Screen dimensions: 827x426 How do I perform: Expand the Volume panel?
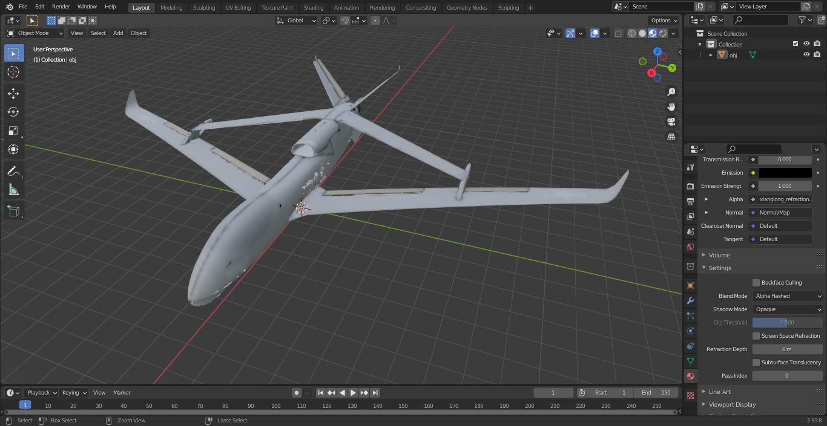pos(719,255)
